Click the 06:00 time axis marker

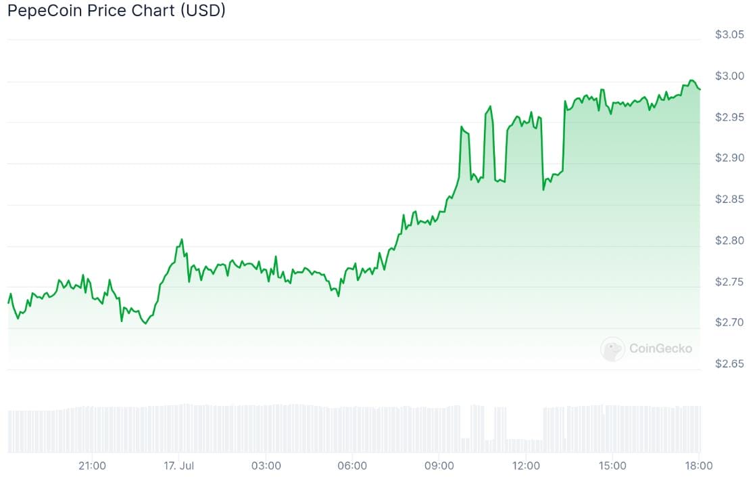click(352, 466)
